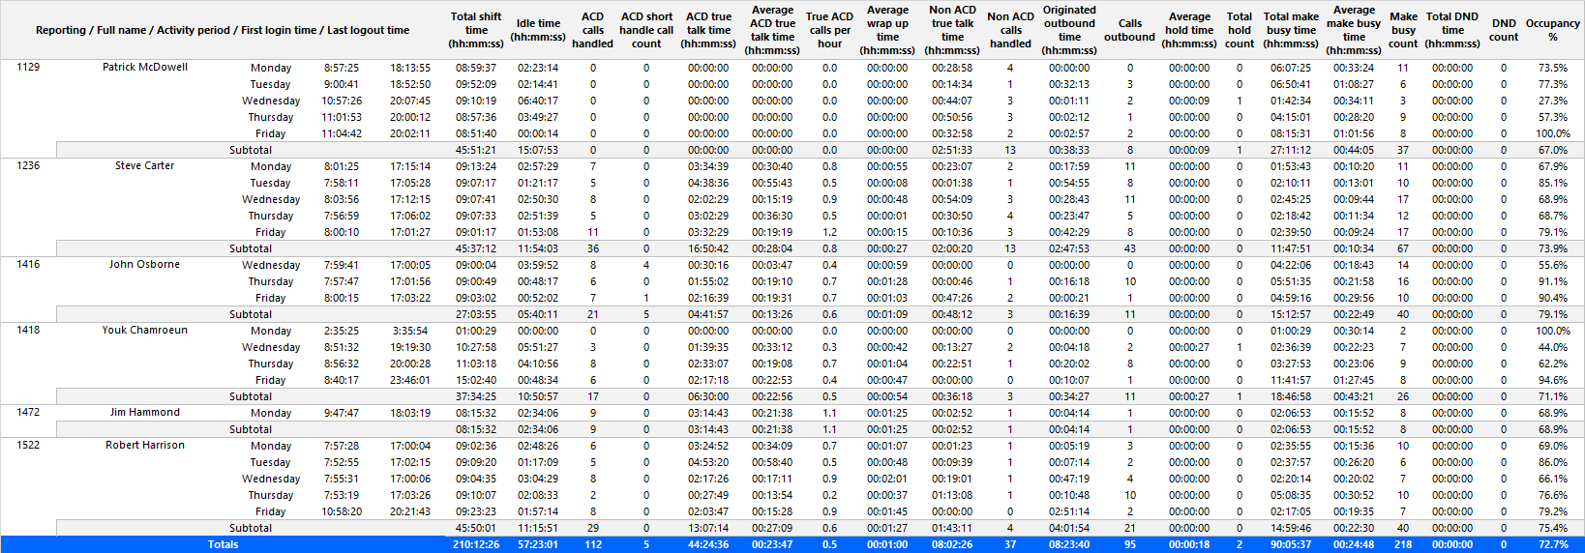This screenshot has height=553, width=1585.
Task: Select Make busy count column header
Action: (x=1403, y=30)
